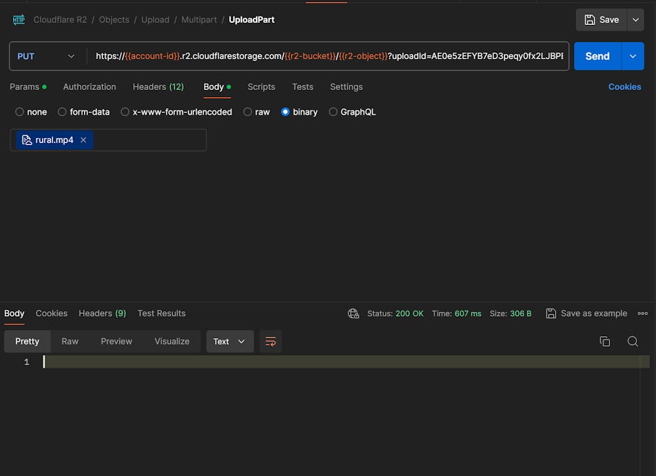Viewport: 656px width, 476px height.
Task: Switch to the Headers (12) request tab
Action: [158, 87]
